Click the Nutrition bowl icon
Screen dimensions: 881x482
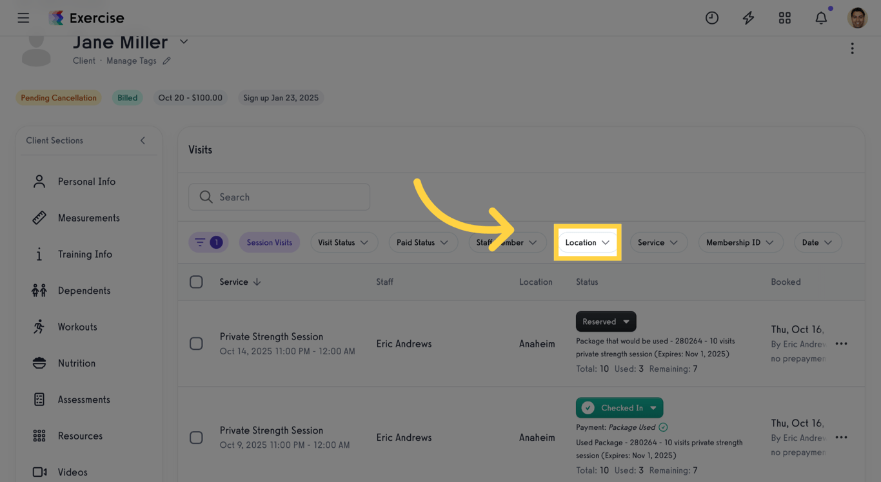[39, 363]
